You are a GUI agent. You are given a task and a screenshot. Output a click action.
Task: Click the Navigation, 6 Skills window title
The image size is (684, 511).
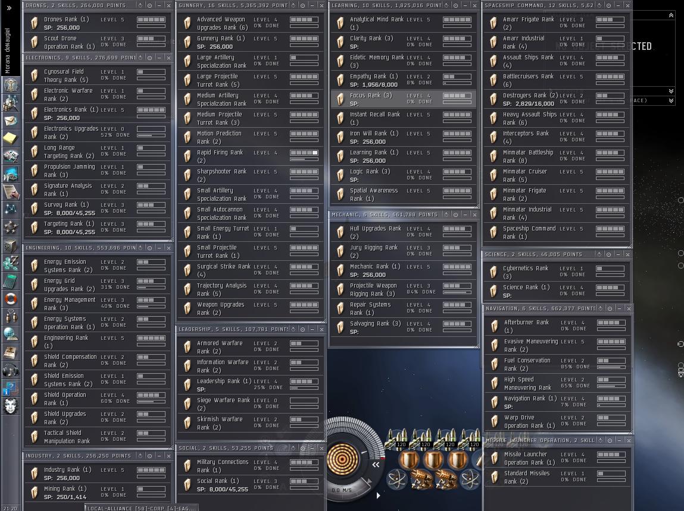pos(541,308)
